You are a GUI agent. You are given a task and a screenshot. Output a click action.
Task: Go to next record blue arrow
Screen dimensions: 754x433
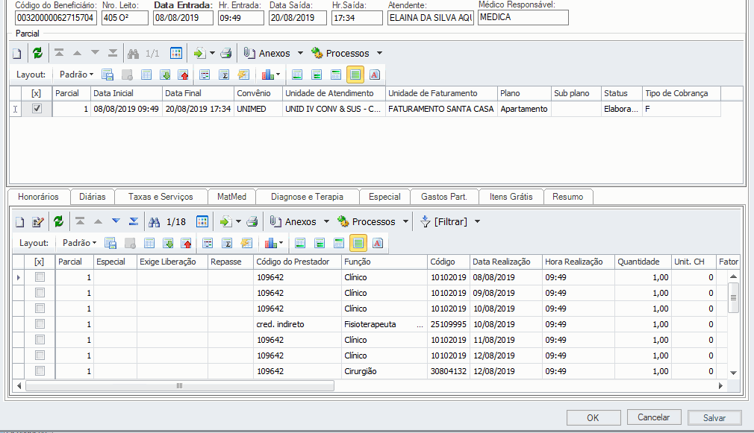[x=116, y=221]
